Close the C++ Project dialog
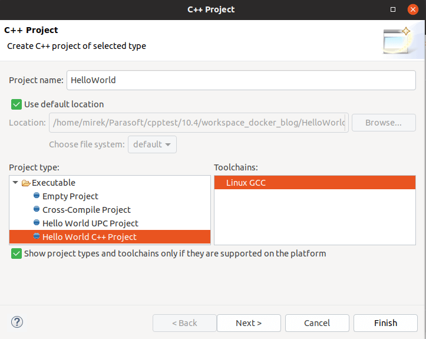 tap(412, 9)
